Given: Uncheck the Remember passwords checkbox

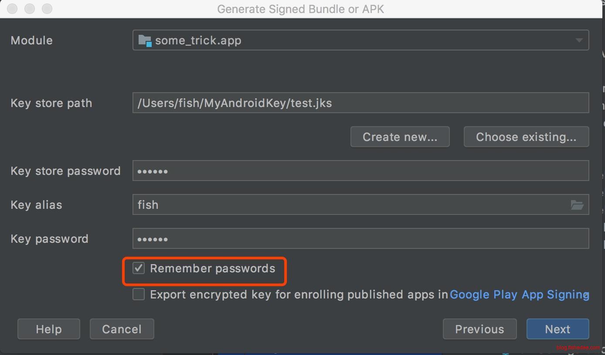Looking at the screenshot, I should (x=139, y=268).
